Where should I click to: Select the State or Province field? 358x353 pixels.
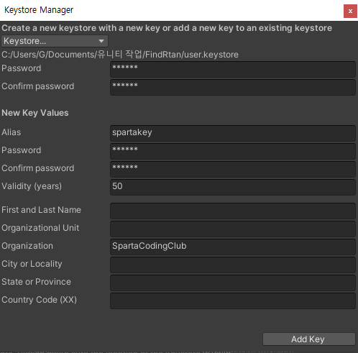[x=233, y=283]
